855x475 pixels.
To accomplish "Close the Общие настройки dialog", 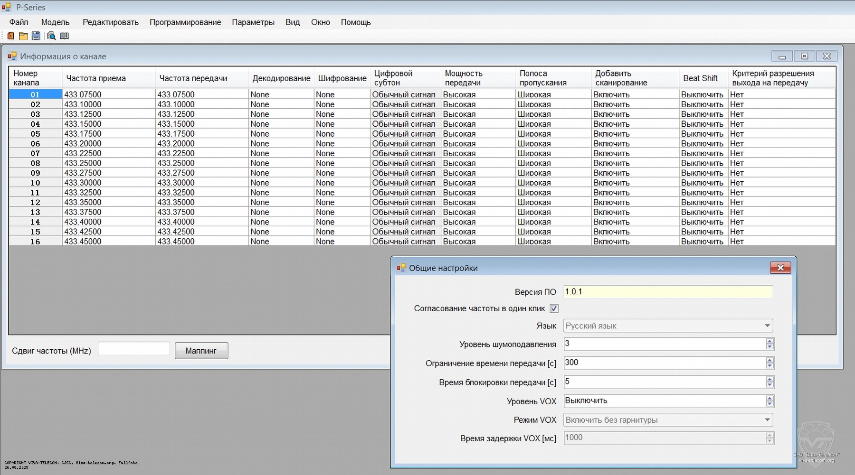I will [x=780, y=268].
